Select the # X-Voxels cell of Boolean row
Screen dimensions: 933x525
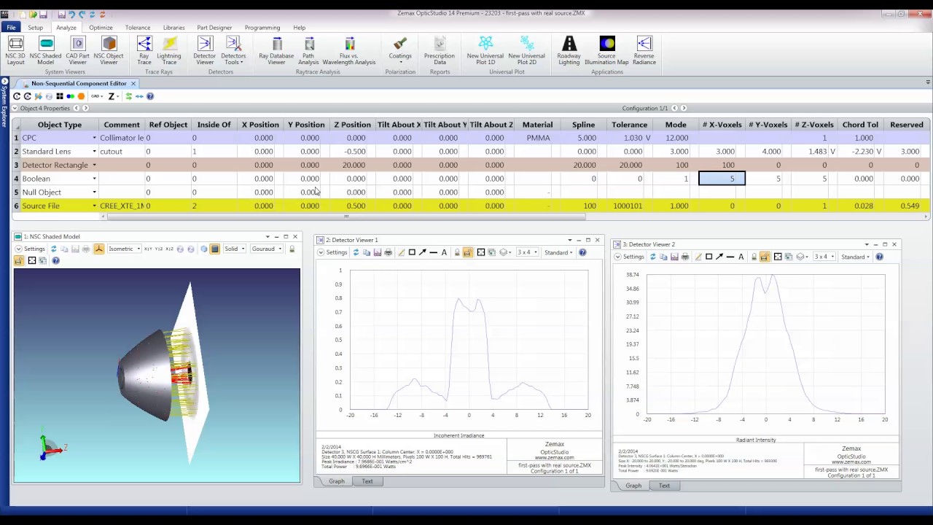coord(722,179)
